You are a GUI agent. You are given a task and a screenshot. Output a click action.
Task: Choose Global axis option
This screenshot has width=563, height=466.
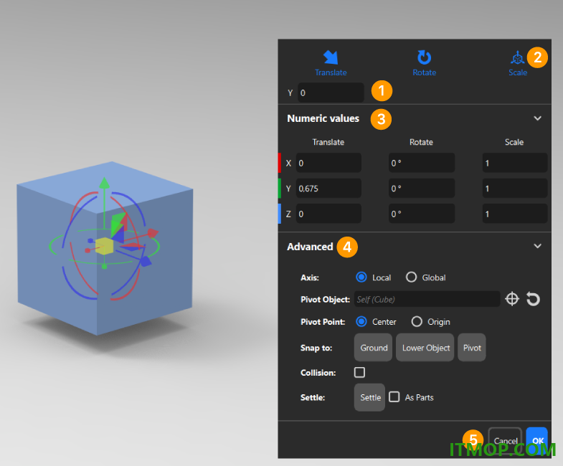click(x=411, y=277)
